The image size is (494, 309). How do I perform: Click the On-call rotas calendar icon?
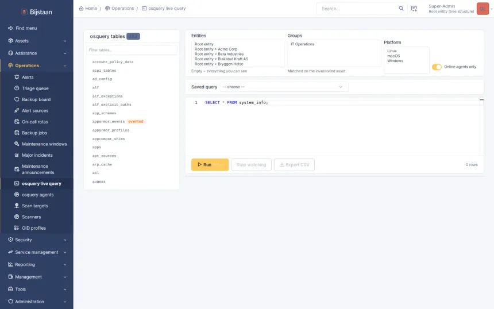(17, 122)
